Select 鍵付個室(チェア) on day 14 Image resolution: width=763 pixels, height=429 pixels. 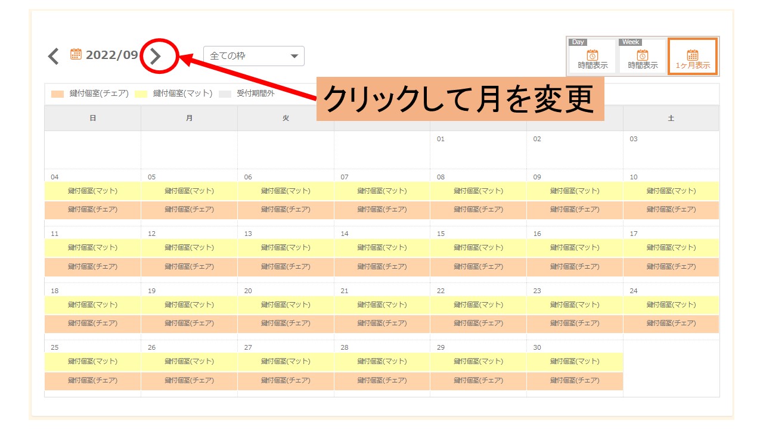point(382,267)
